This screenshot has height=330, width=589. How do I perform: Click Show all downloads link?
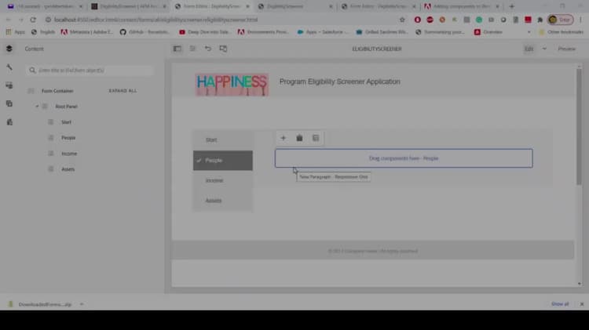tap(560, 304)
